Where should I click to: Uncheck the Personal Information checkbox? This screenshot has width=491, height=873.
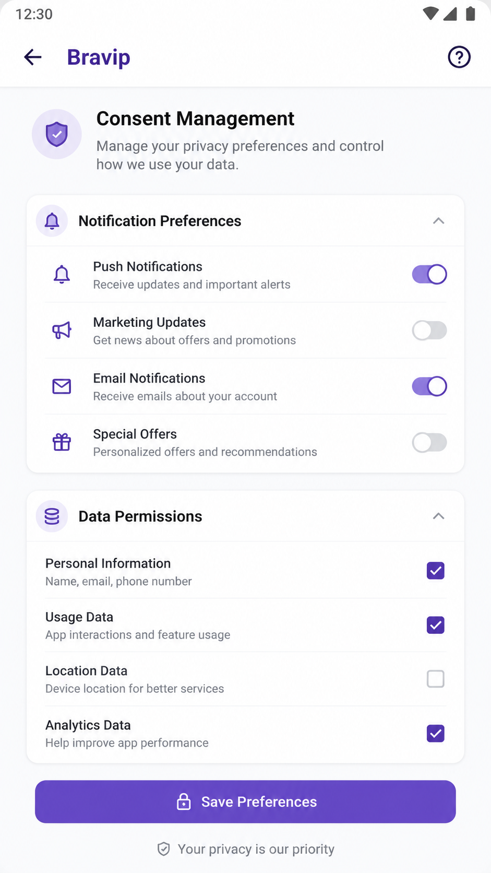pos(436,571)
